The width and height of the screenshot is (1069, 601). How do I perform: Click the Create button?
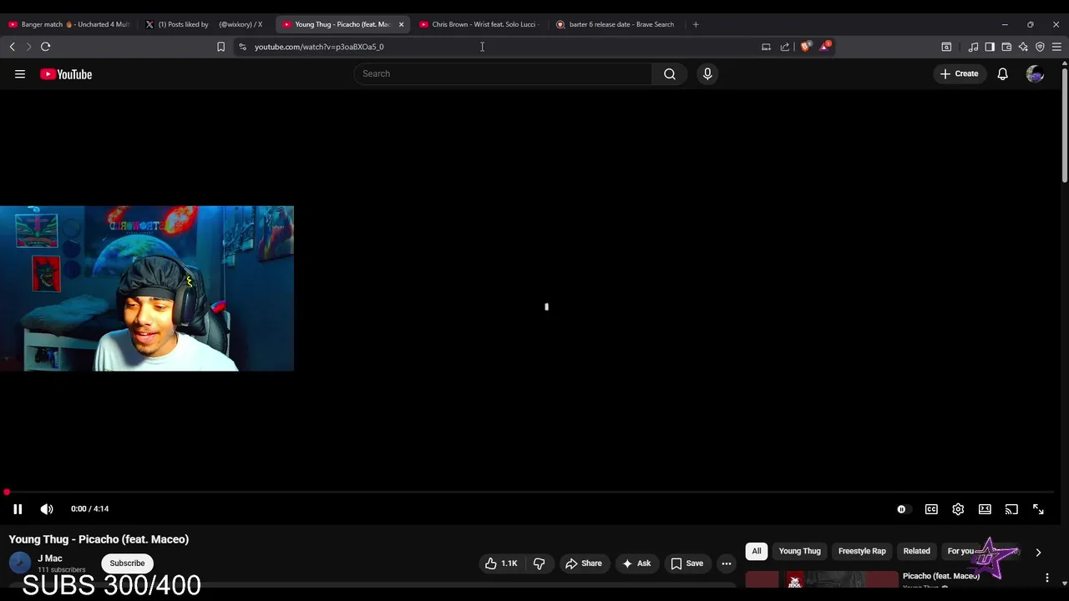tap(959, 74)
